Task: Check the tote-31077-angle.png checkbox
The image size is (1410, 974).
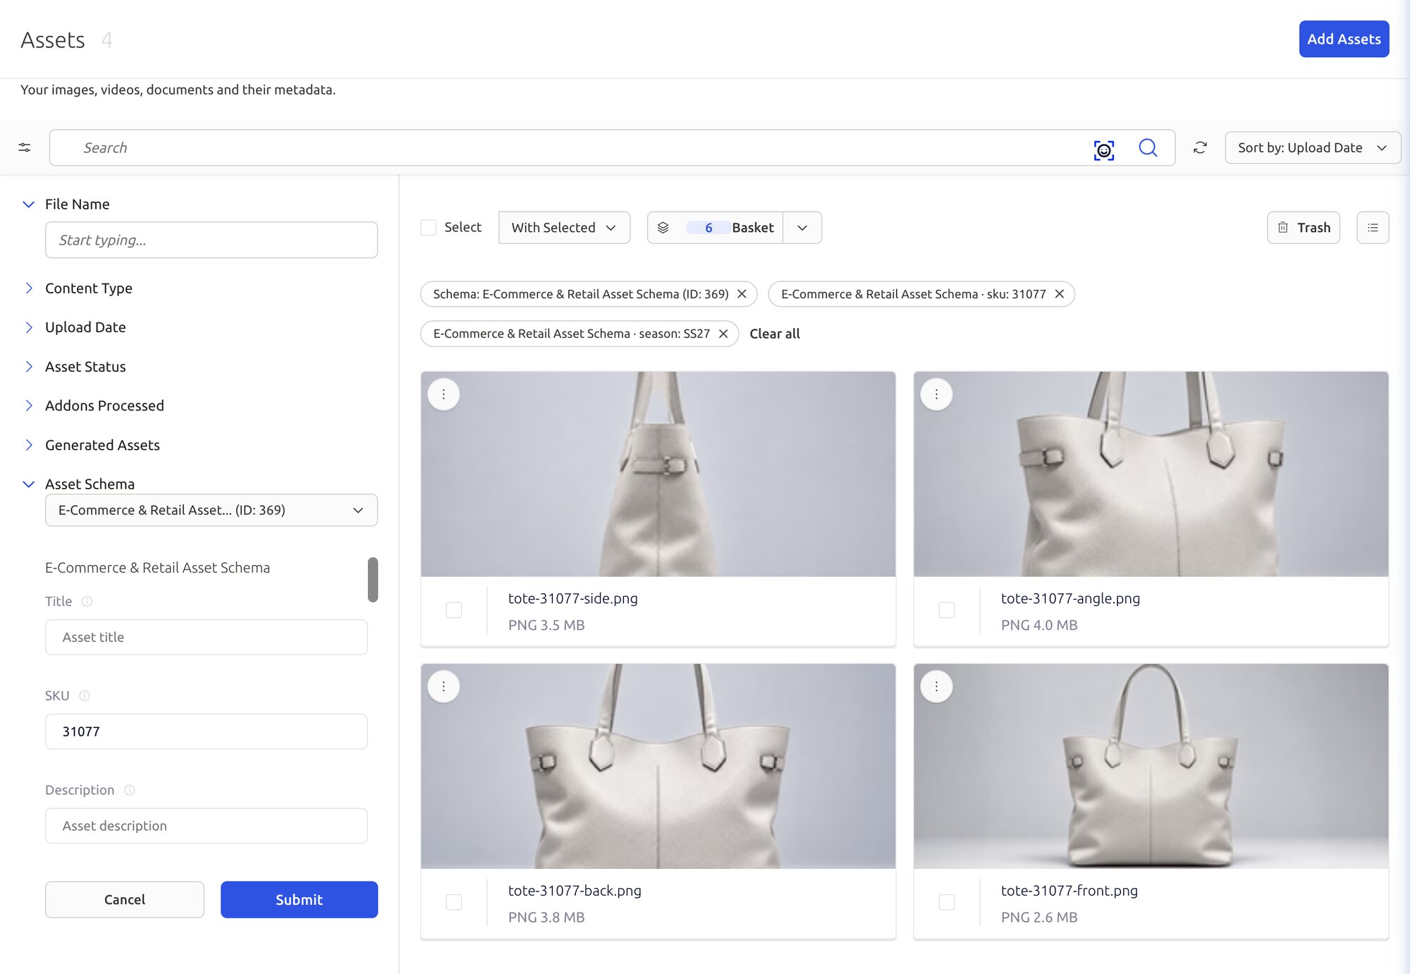Action: pos(947,610)
